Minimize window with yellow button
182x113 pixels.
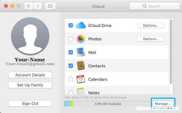point(12,6)
